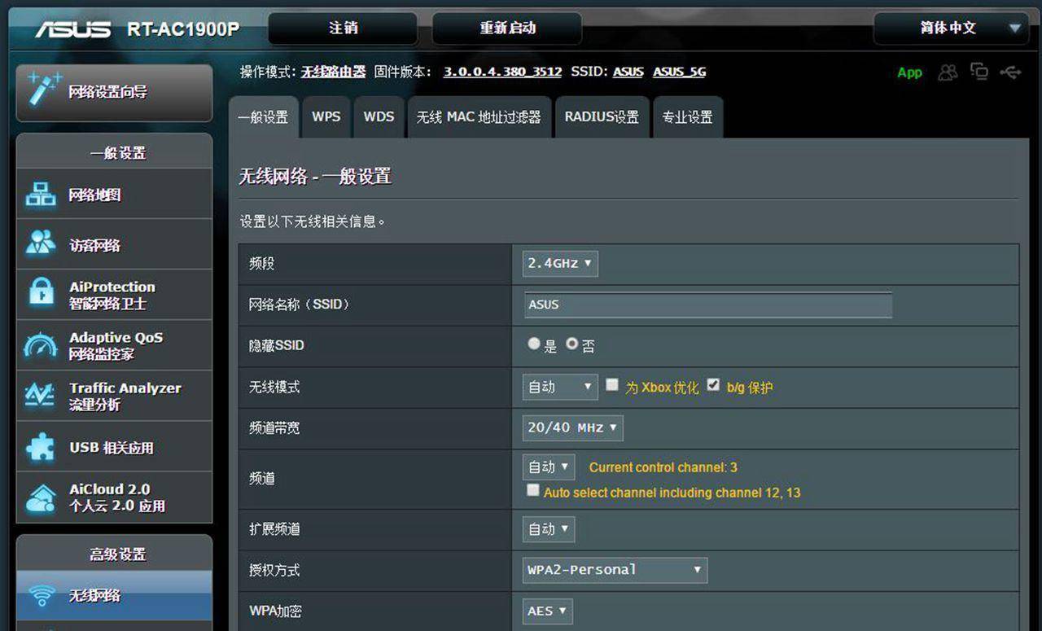The width and height of the screenshot is (1042, 631).
Task: Open the 授权方式 WPA2-Personal dropdown
Action: (614, 570)
